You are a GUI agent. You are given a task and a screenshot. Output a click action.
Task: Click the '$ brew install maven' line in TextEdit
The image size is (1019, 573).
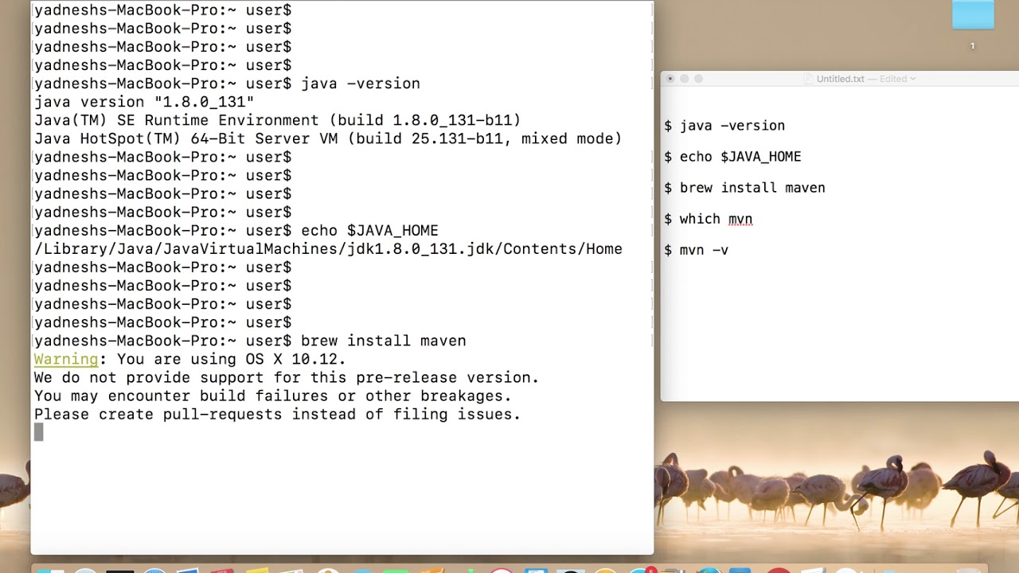coord(744,188)
